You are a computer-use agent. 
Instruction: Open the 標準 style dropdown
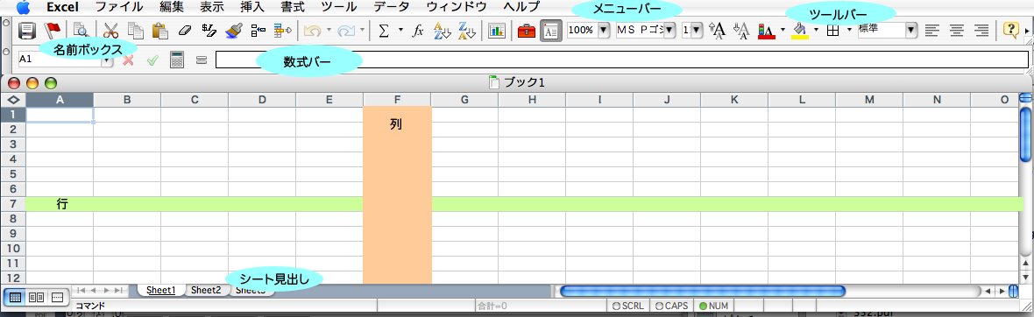[x=911, y=30]
